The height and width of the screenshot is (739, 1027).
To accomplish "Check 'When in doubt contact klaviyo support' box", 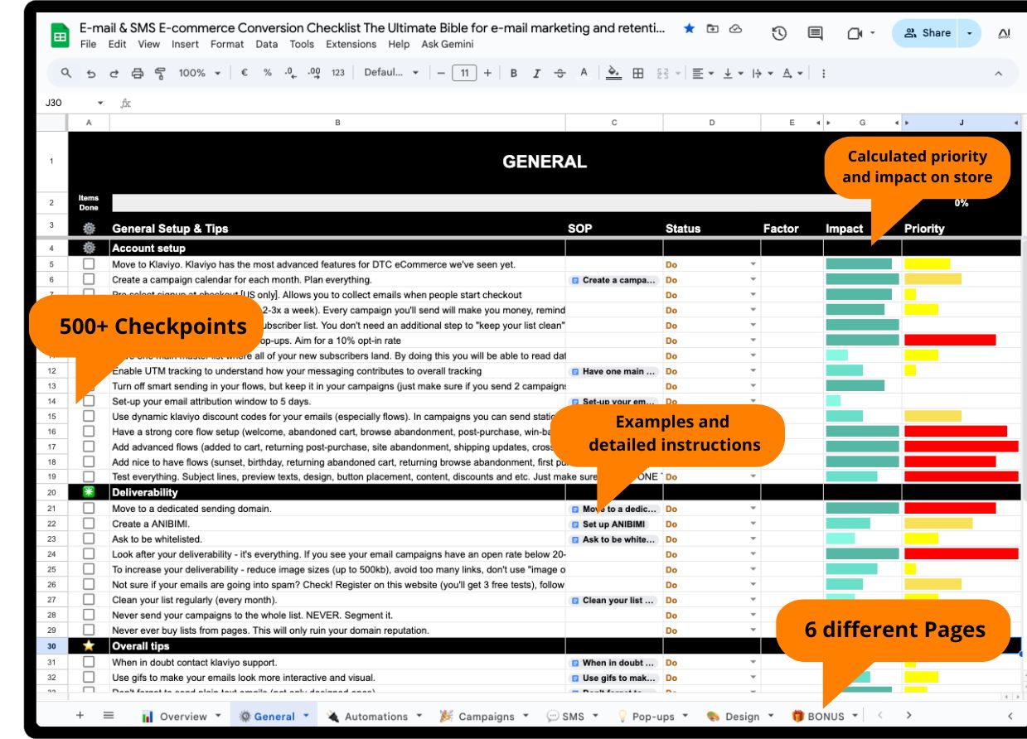I will (x=89, y=662).
